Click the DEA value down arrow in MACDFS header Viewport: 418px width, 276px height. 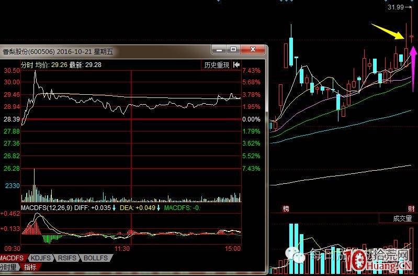(159, 208)
